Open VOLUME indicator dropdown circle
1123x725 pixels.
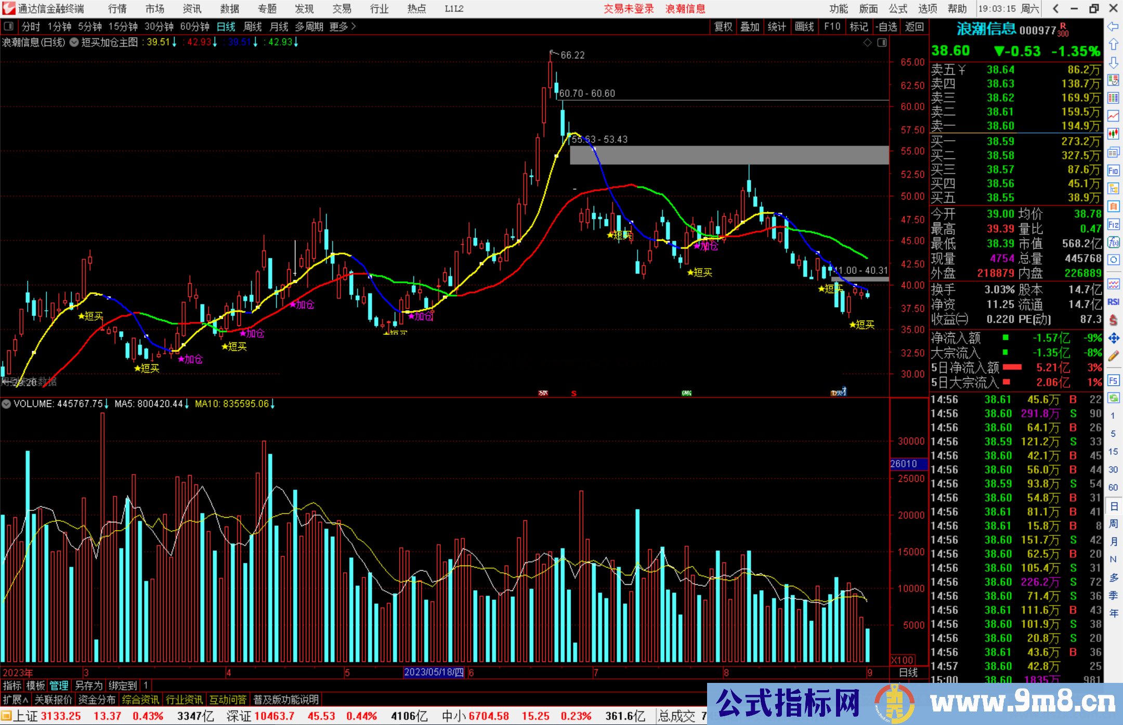pyautogui.click(x=6, y=404)
